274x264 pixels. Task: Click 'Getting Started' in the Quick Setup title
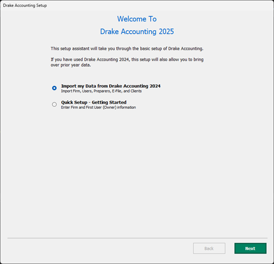click(109, 102)
